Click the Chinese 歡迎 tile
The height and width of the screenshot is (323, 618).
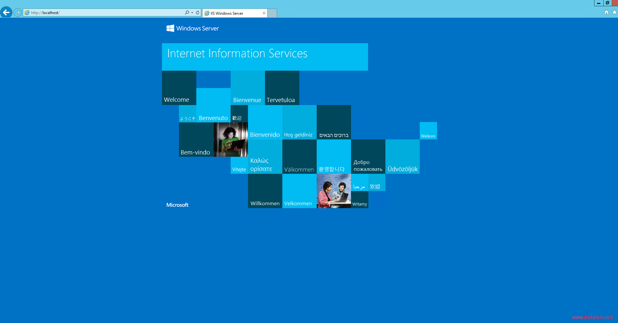click(239, 114)
